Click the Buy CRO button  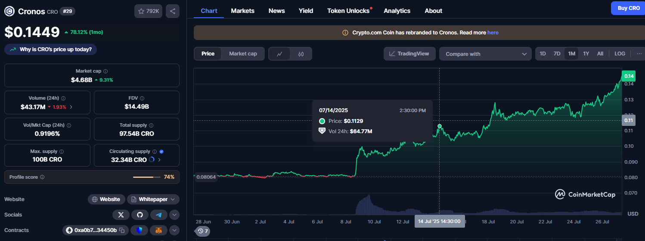pos(629,8)
